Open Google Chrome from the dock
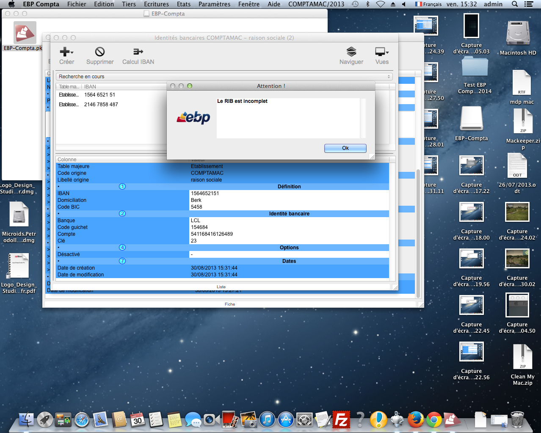541x433 pixels. coord(434,420)
